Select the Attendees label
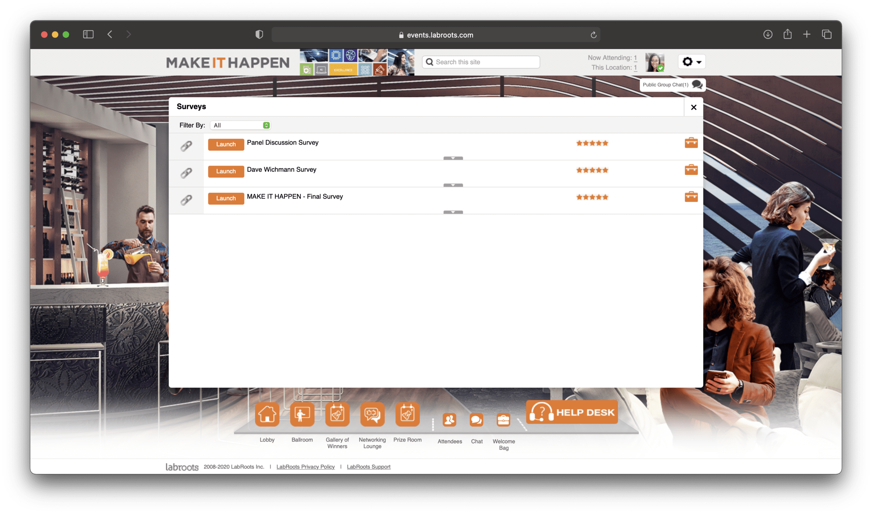 point(450,441)
